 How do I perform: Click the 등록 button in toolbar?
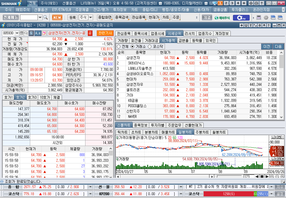(x=72, y=17)
